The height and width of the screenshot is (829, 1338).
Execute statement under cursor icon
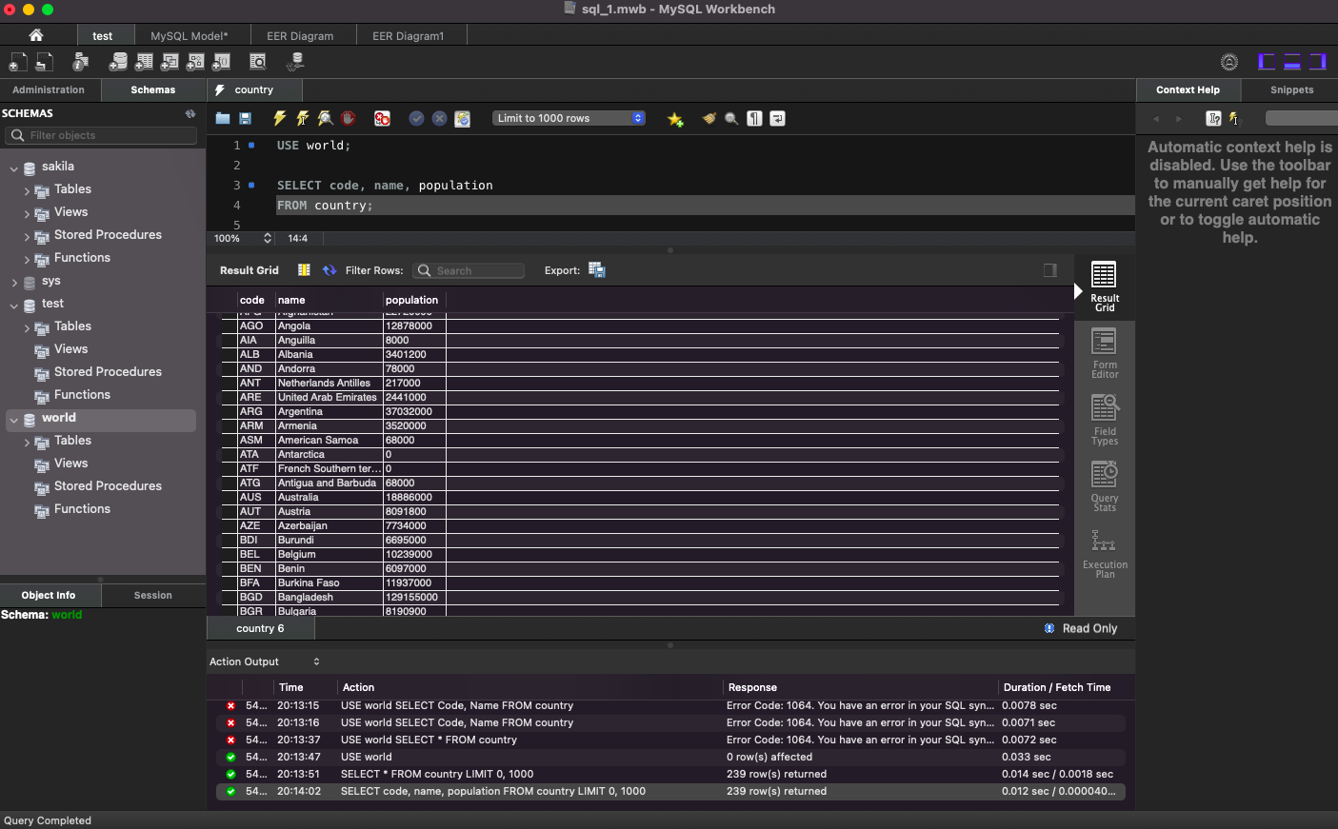tap(303, 119)
